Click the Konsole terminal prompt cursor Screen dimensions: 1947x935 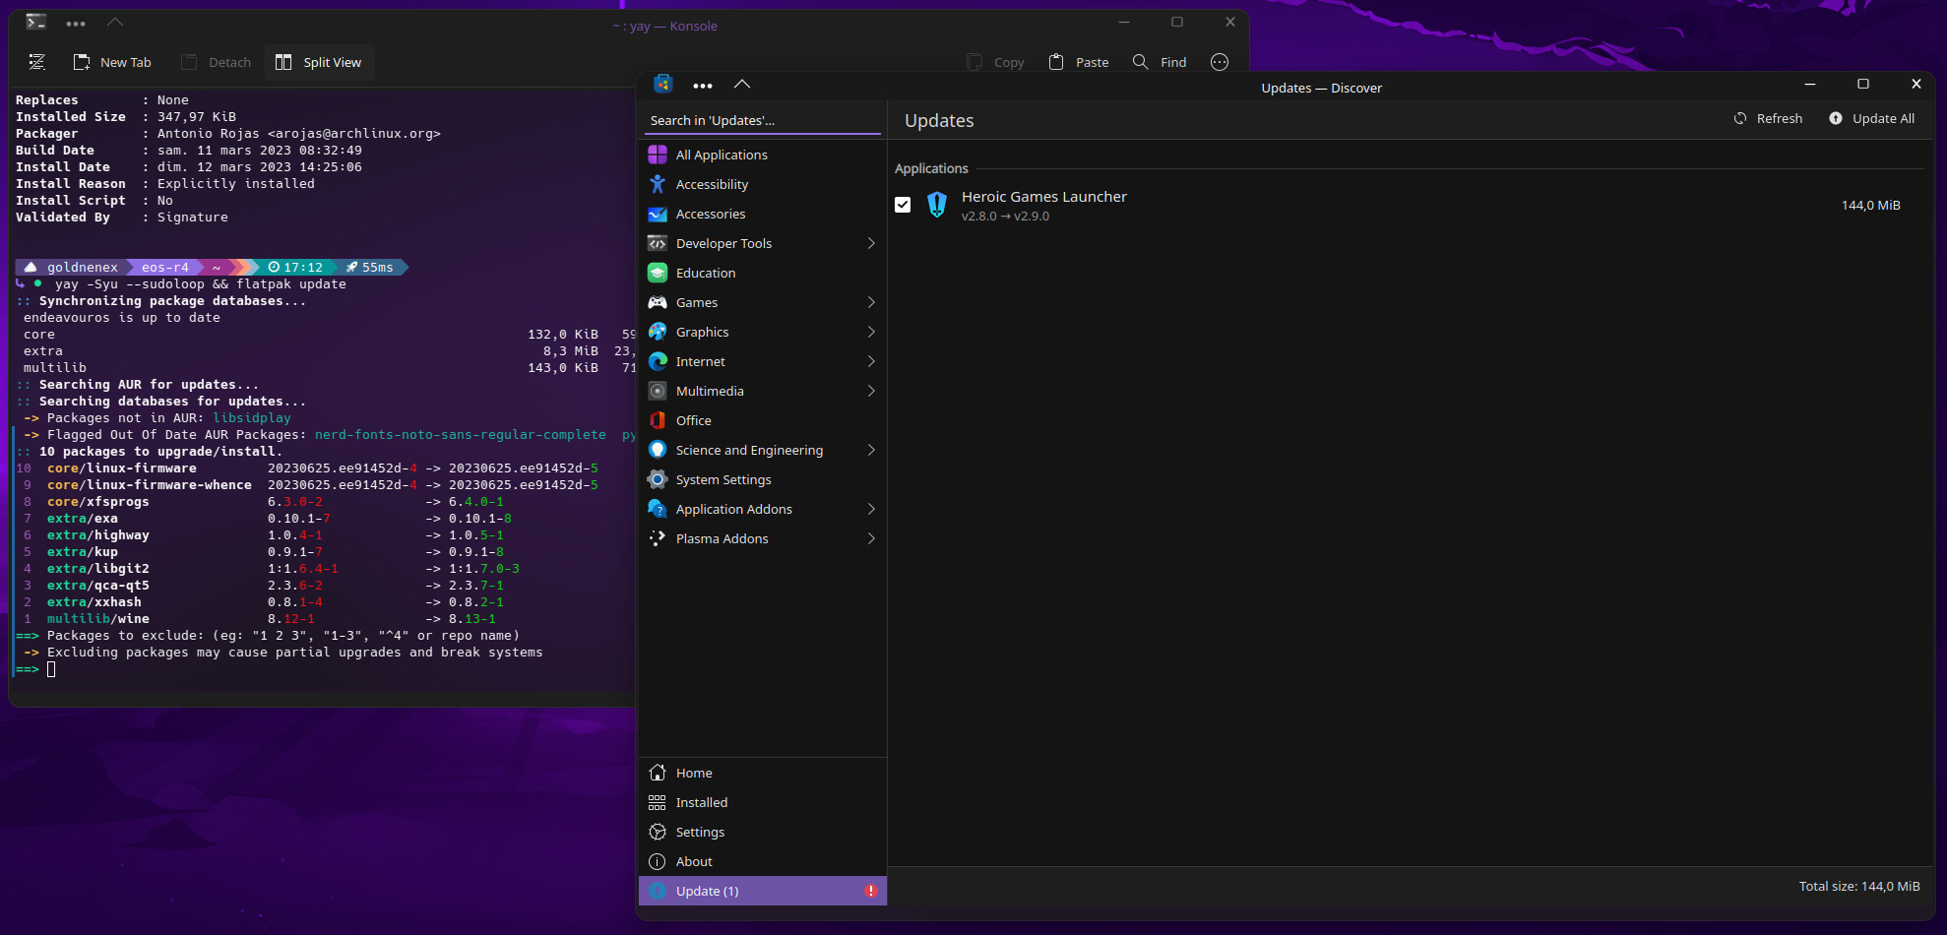coord(51,669)
